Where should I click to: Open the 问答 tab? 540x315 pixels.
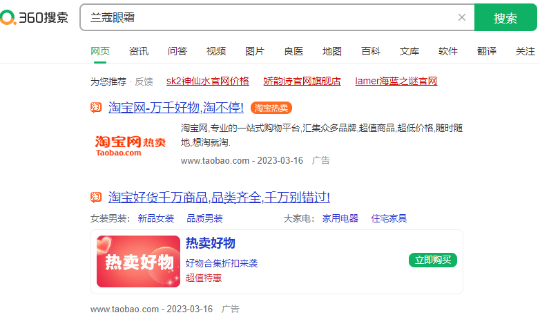pos(177,51)
